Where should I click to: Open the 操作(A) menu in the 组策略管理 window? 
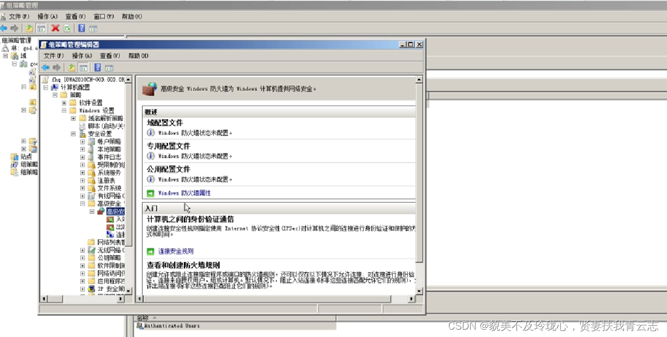click(x=48, y=16)
